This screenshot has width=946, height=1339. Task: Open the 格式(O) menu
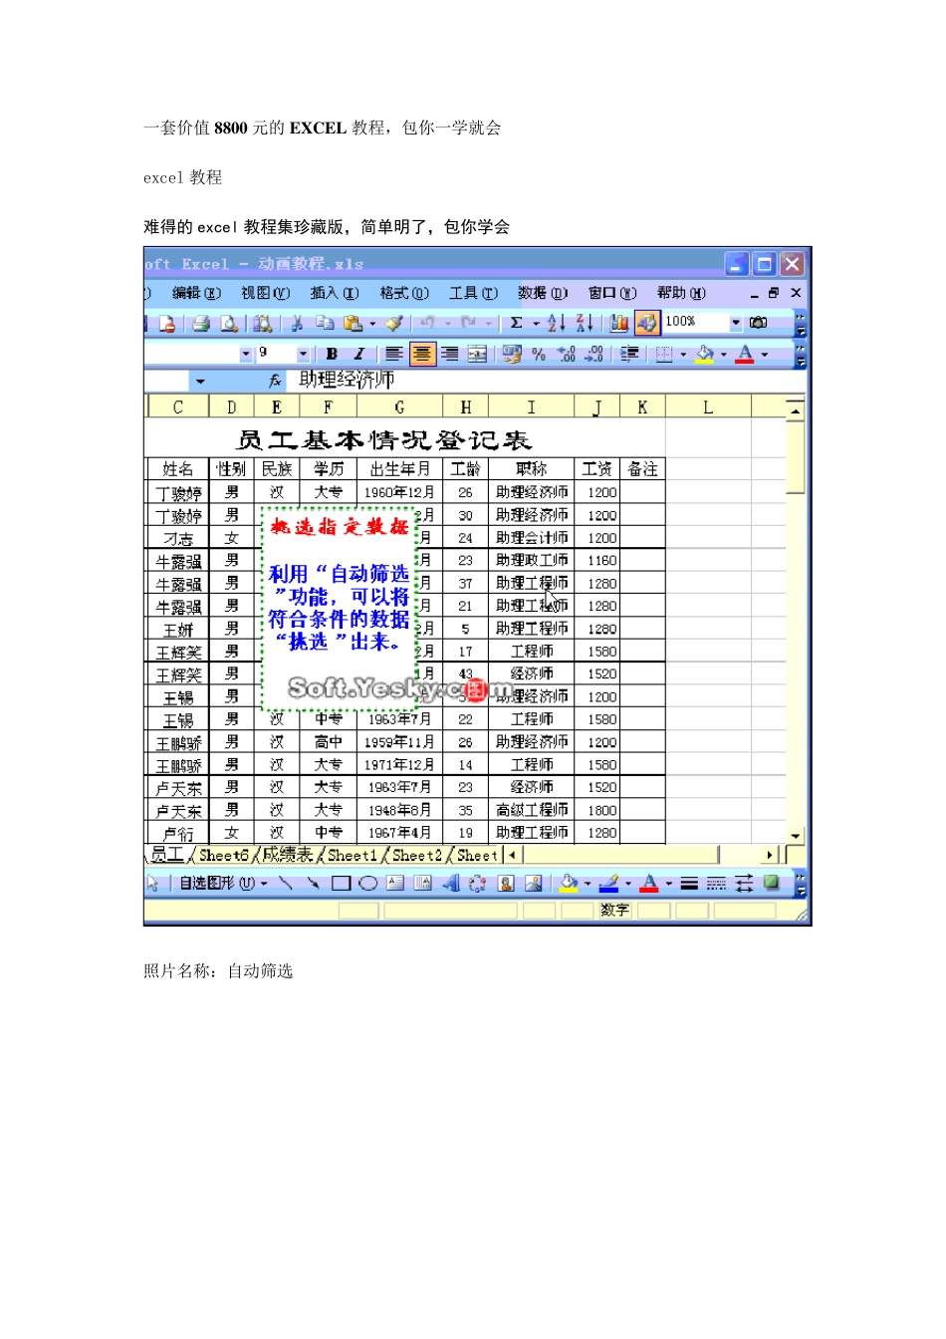pyautogui.click(x=403, y=293)
